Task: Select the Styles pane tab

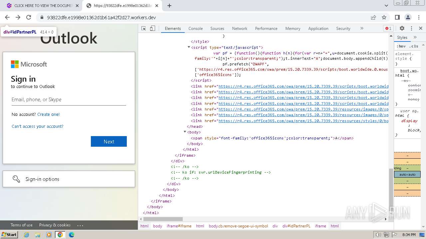Action: pyautogui.click(x=402, y=38)
